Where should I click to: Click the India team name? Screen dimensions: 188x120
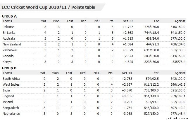6,91
